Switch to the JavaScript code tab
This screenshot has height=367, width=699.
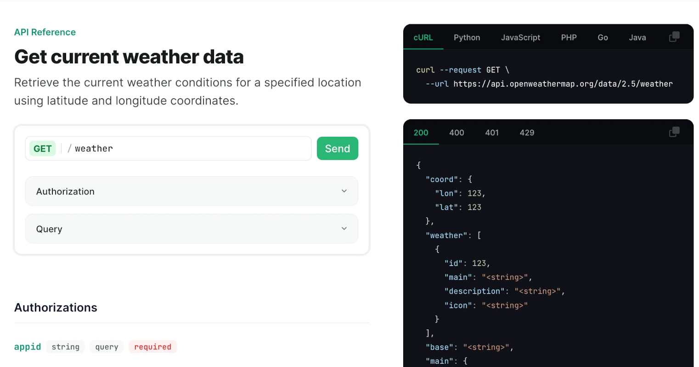pos(520,38)
